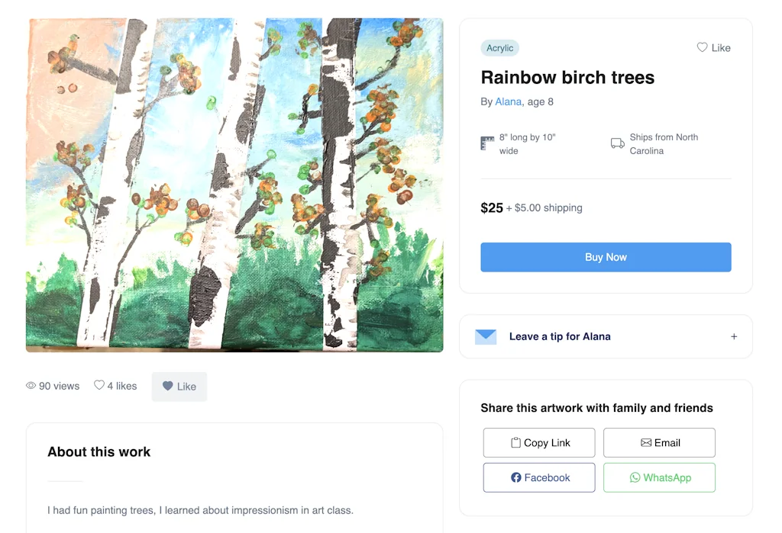The image size is (782, 533).
Task: Open artist Alana's profile link
Action: (x=508, y=101)
